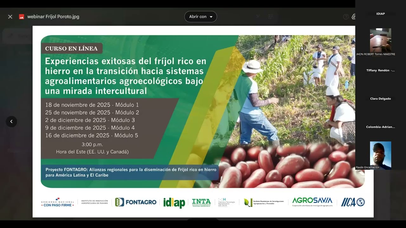Click the file name webinar Frijol Poroto.jpg
Screen dimensions: 406x228
53,17
